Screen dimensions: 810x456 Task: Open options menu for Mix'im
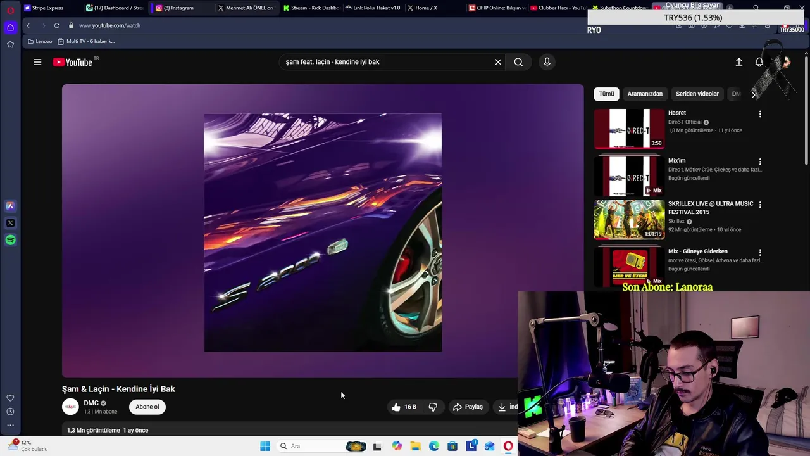760,161
